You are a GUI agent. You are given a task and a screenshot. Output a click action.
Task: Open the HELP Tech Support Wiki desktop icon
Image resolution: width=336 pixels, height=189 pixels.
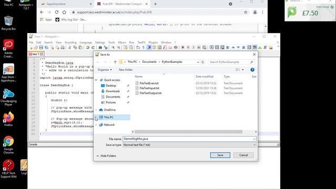pyautogui.click(x=8, y=169)
